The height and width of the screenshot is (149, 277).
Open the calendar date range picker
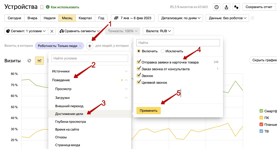click(133, 18)
